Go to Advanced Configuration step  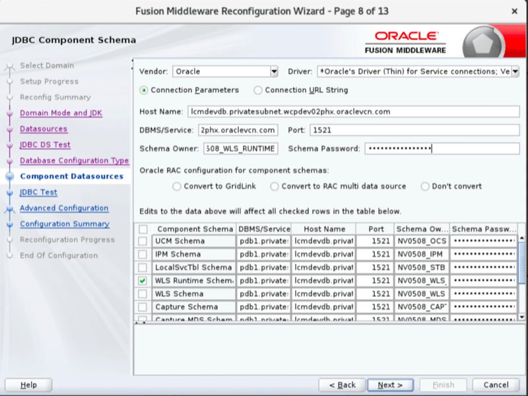tap(64, 208)
